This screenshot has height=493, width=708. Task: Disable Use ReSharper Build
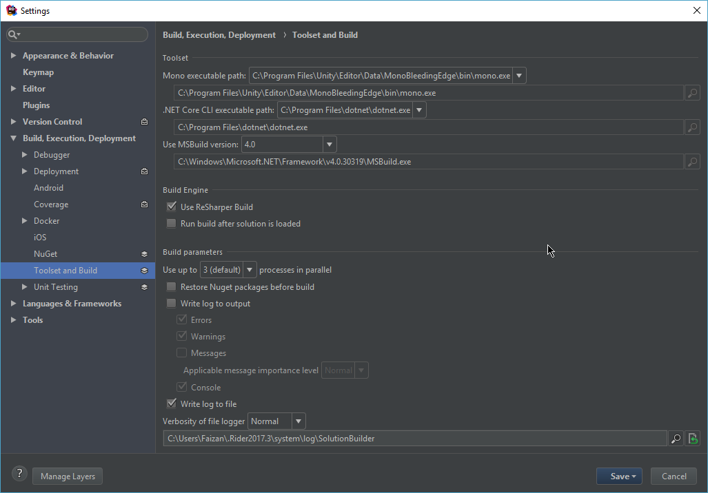(x=171, y=207)
